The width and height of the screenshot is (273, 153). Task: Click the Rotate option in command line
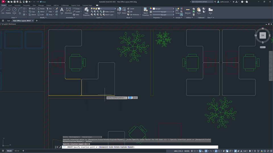pos(117,147)
